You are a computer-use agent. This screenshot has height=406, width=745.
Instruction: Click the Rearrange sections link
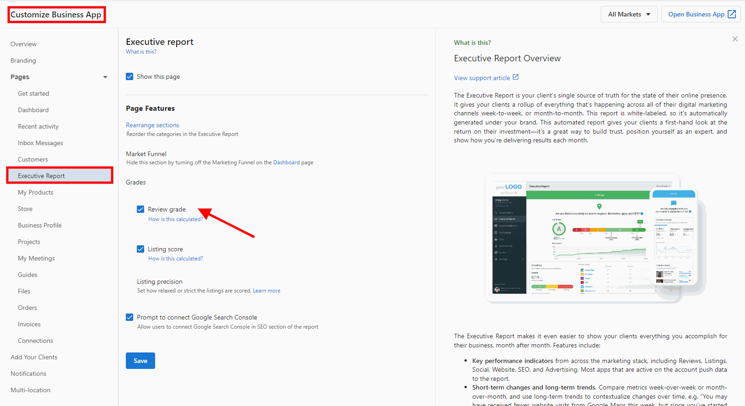pos(153,125)
